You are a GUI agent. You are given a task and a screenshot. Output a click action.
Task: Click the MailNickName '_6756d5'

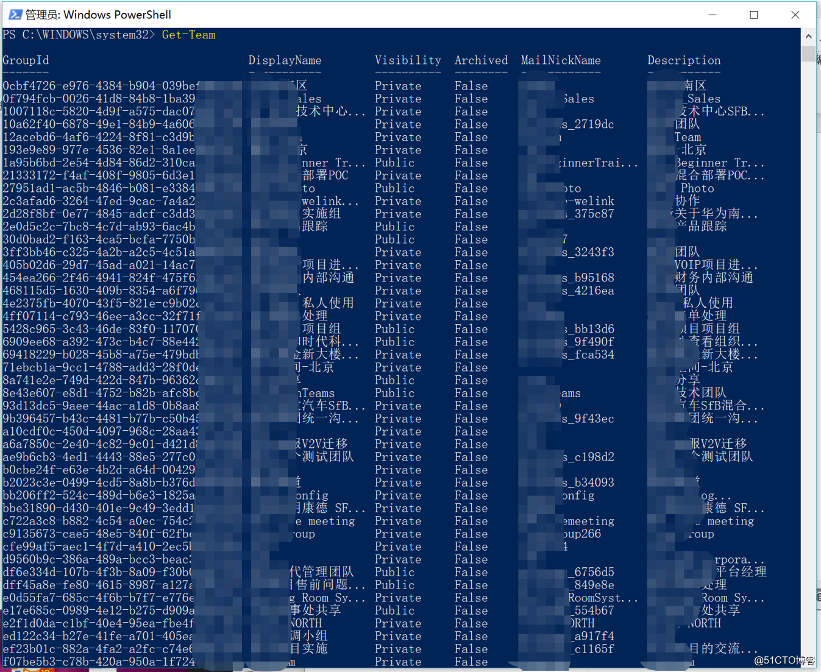(x=591, y=572)
